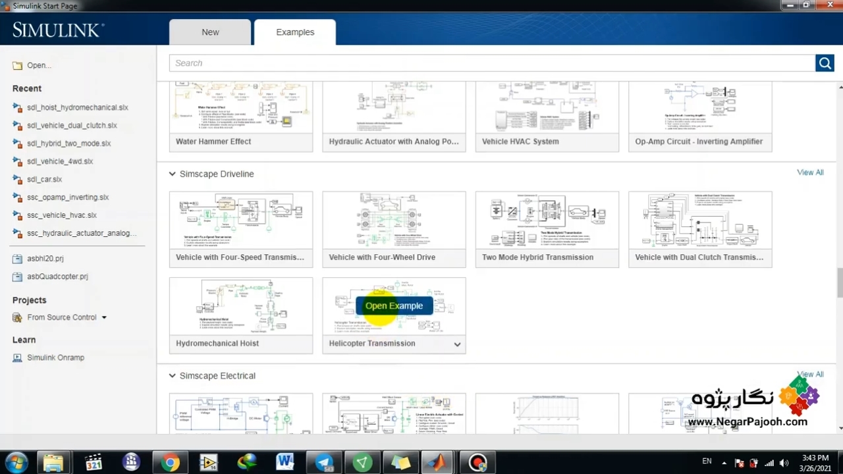Open MATLAB from the Windows taskbar
Viewport: 843px width, 474px height.
click(437, 462)
